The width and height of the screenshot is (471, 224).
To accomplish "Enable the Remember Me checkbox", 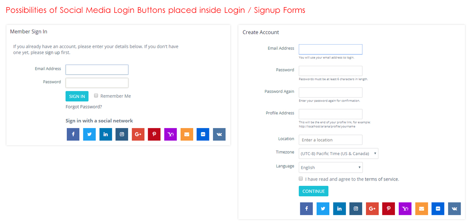I will click(96, 96).
